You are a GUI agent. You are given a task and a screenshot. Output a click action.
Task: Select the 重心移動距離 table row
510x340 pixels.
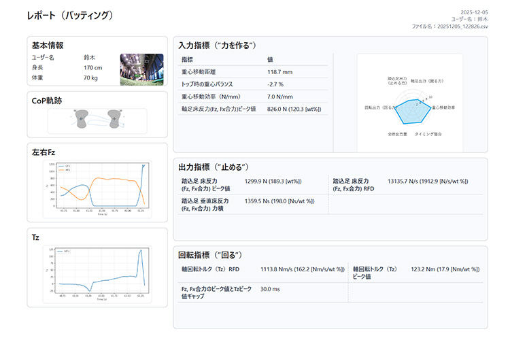(x=252, y=71)
